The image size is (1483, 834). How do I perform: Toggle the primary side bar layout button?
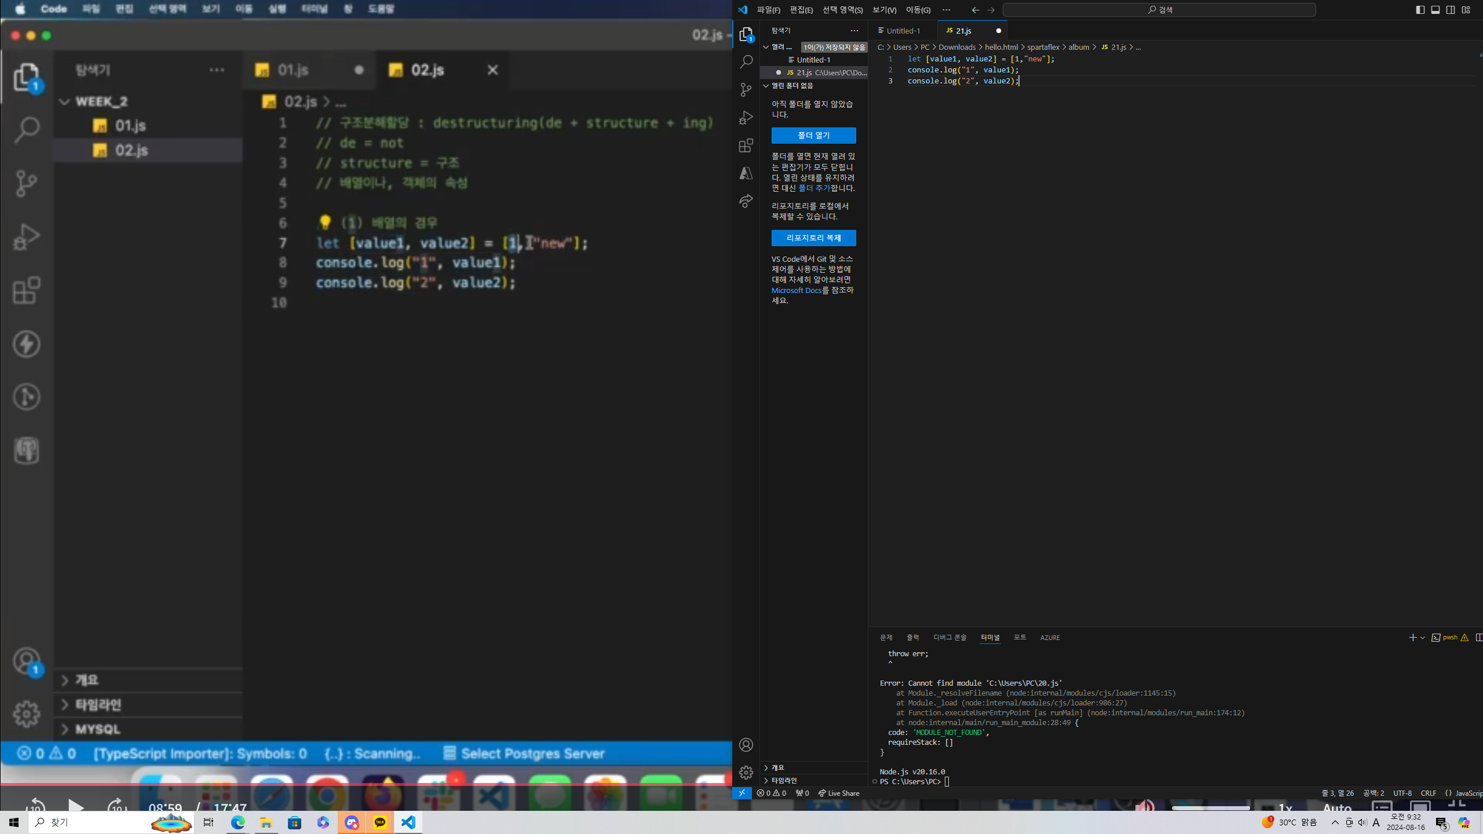(x=1420, y=10)
